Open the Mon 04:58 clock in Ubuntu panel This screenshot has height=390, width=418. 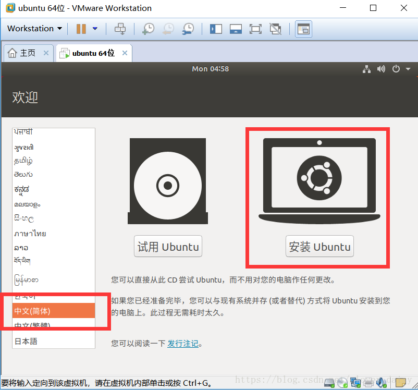[x=211, y=69]
